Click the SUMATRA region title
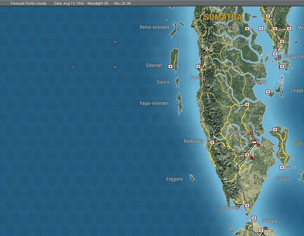The image size is (304, 236). 223,17
